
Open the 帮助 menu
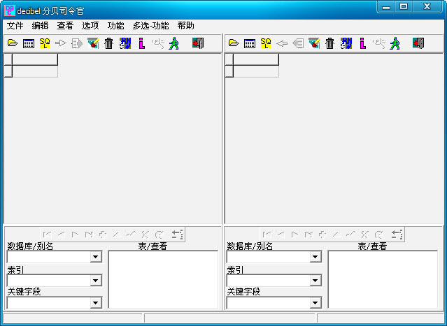click(186, 25)
